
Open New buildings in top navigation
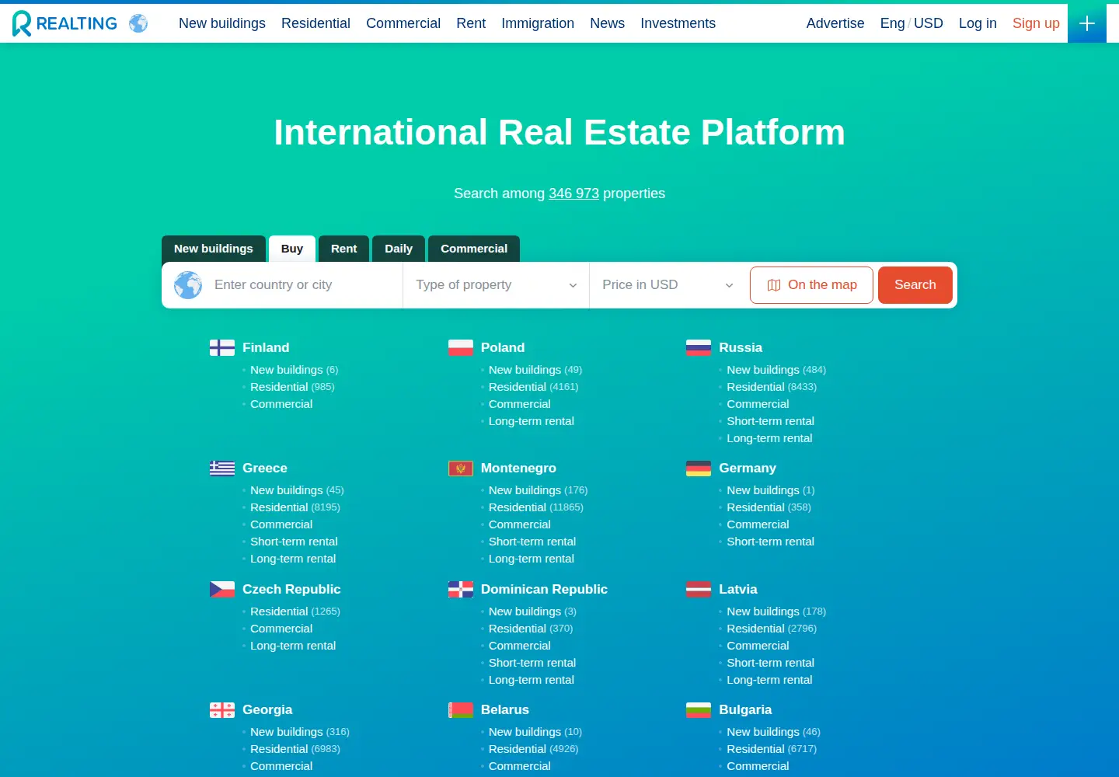pos(222,23)
